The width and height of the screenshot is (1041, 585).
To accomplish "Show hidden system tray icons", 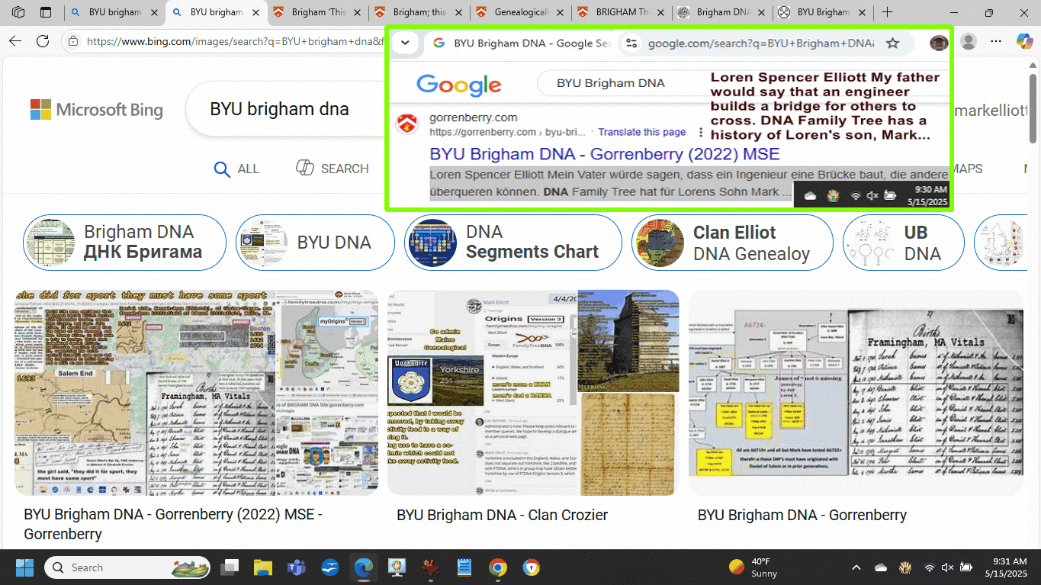I will (856, 567).
